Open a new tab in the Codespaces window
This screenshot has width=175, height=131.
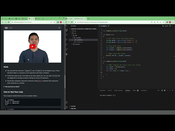click(x=89, y=19)
